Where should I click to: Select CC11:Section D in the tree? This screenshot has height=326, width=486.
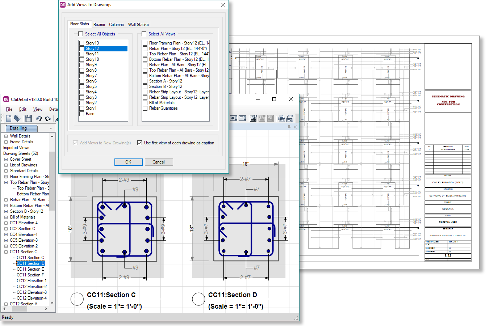30,263
